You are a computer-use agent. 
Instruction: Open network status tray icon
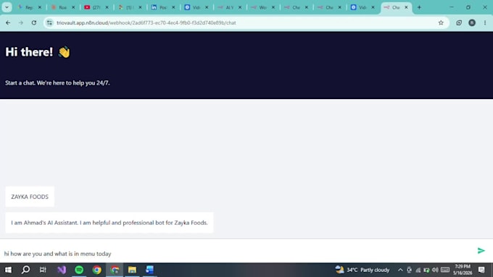click(418, 270)
